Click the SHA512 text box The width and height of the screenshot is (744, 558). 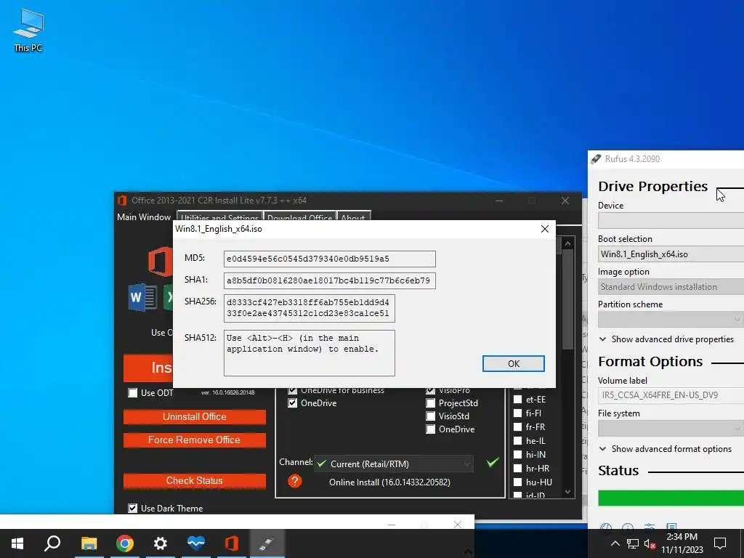click(x=310, y=353)
